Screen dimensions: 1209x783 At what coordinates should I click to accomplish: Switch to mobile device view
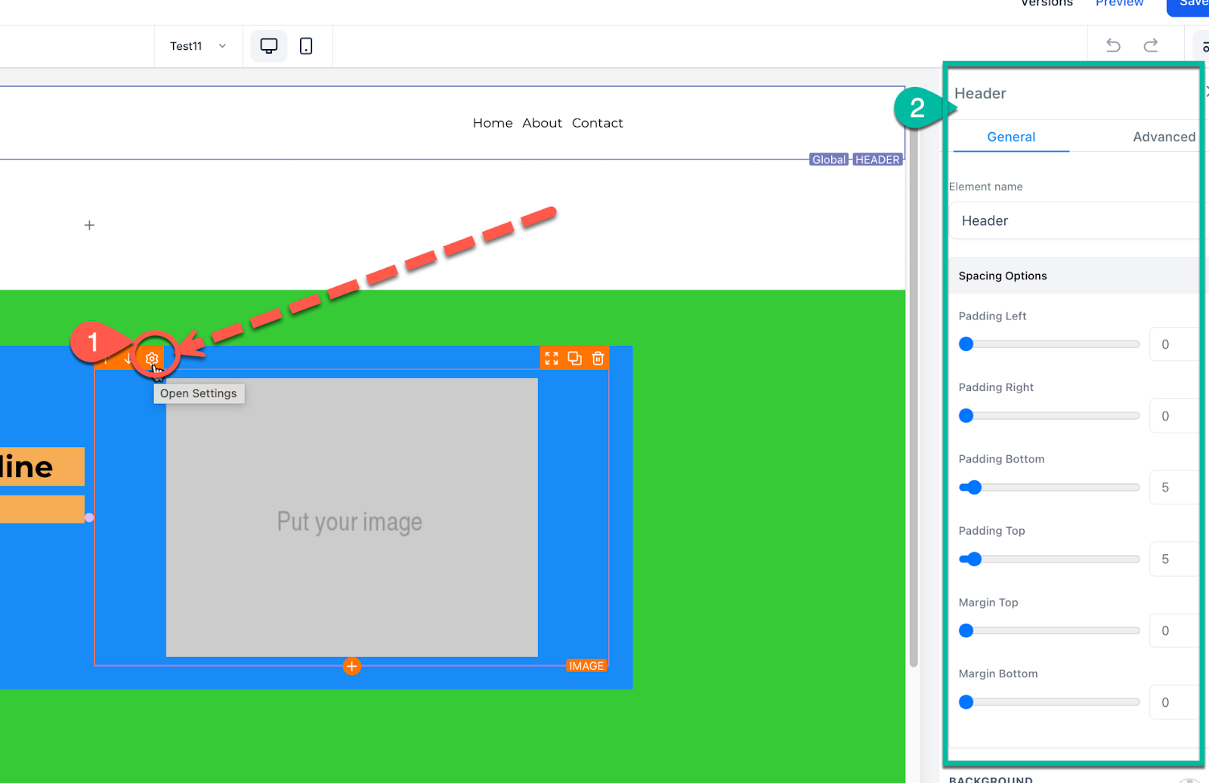[x=306, y=46]
